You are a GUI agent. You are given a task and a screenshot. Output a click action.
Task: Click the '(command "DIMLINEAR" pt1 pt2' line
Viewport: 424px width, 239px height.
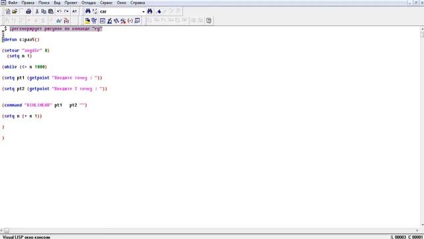[x=44, y=105]
